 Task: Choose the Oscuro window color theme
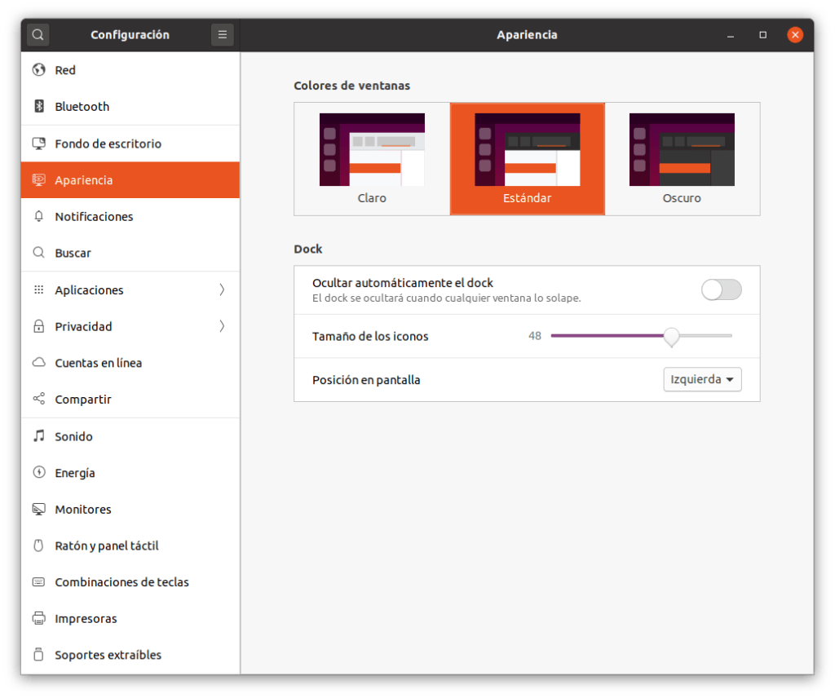coord(682,159)
